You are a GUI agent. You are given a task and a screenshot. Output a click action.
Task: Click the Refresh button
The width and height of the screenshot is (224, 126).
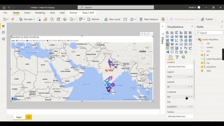93,19
